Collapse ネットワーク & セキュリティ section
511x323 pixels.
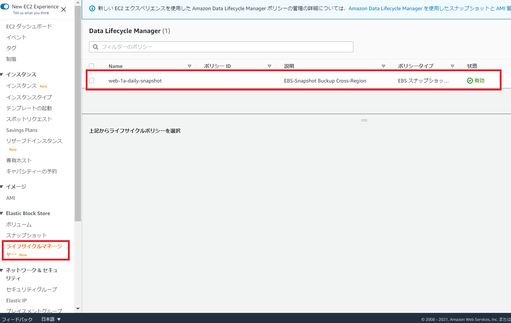coord(2,270)
